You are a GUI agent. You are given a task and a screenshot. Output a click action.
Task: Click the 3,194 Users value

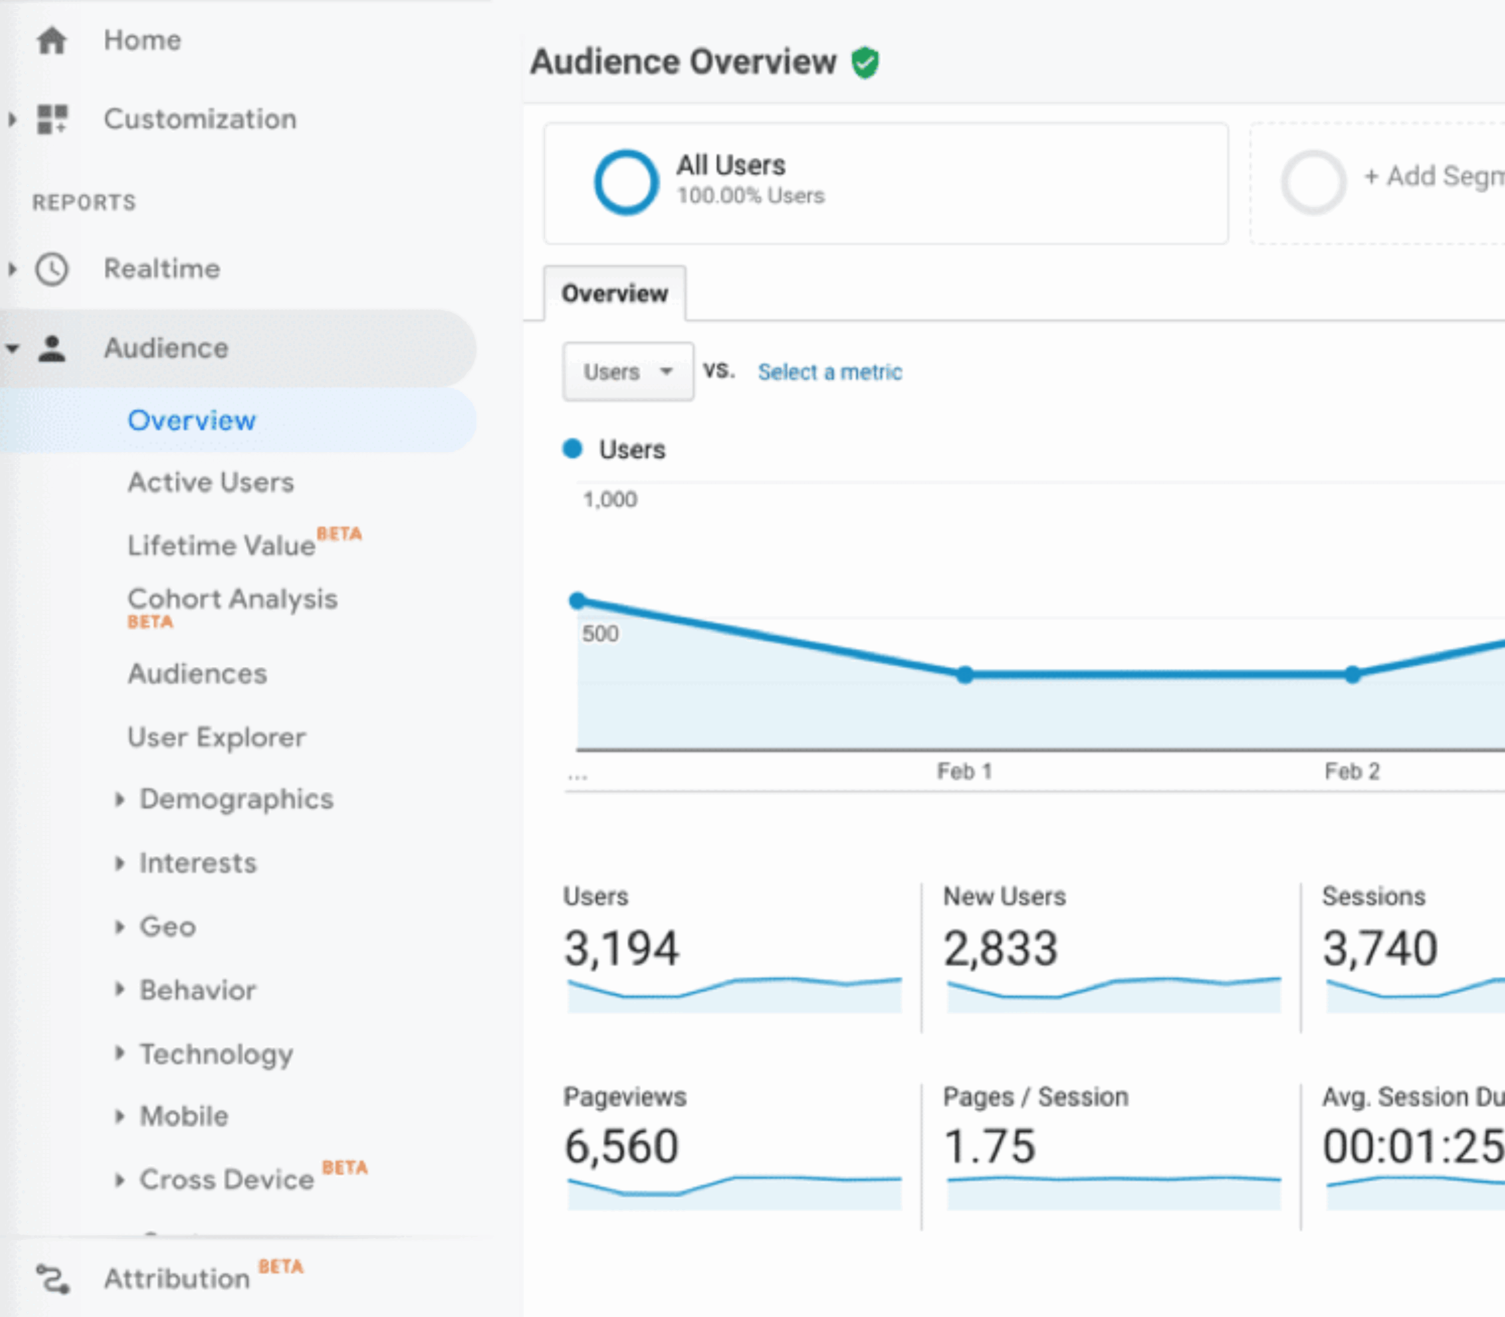click(x=621, y=948)
